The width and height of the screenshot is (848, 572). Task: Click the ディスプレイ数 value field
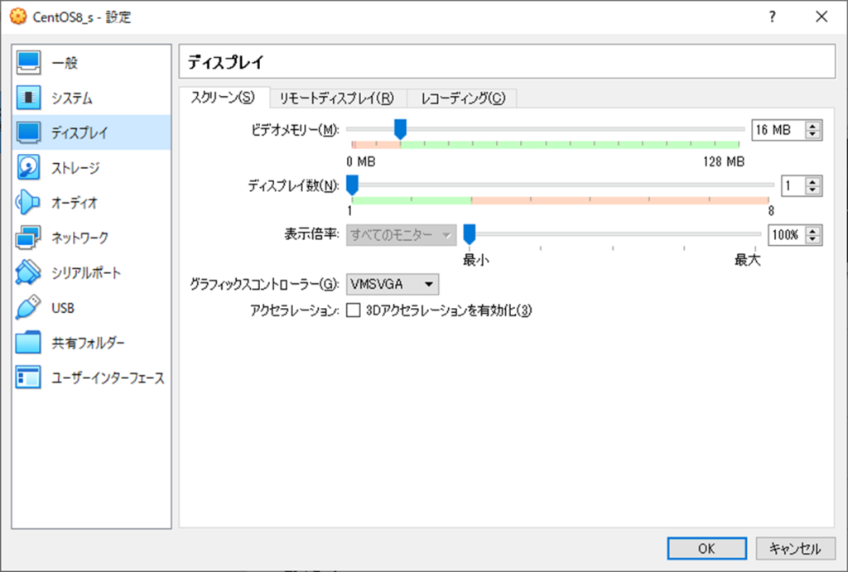(x=793, y=186)
